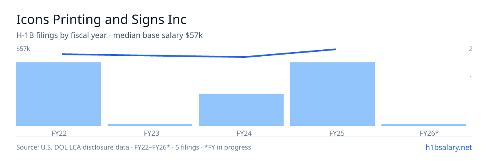Click the salary line point above FY24
This screenshot has width=489, height=163.
coord(244,57)
